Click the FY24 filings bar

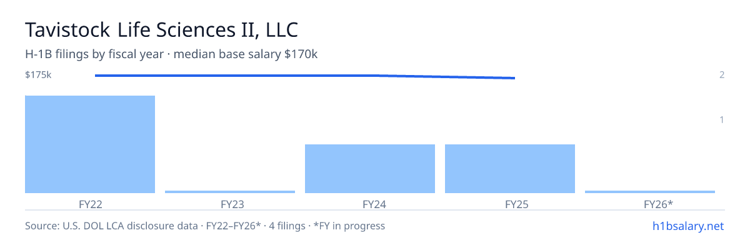(370, 169)
